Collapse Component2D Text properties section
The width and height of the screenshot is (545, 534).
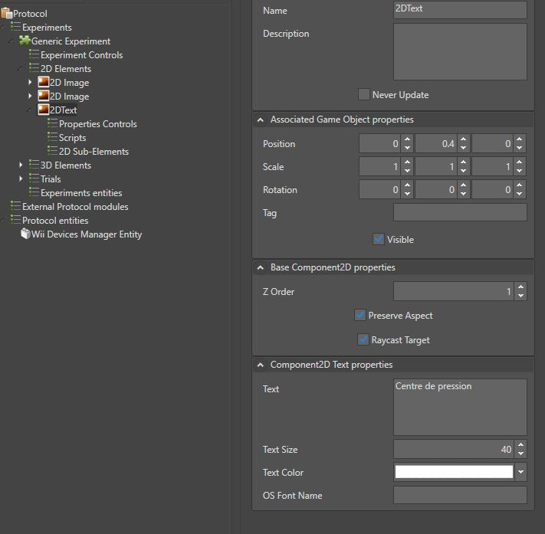point(260,365)
